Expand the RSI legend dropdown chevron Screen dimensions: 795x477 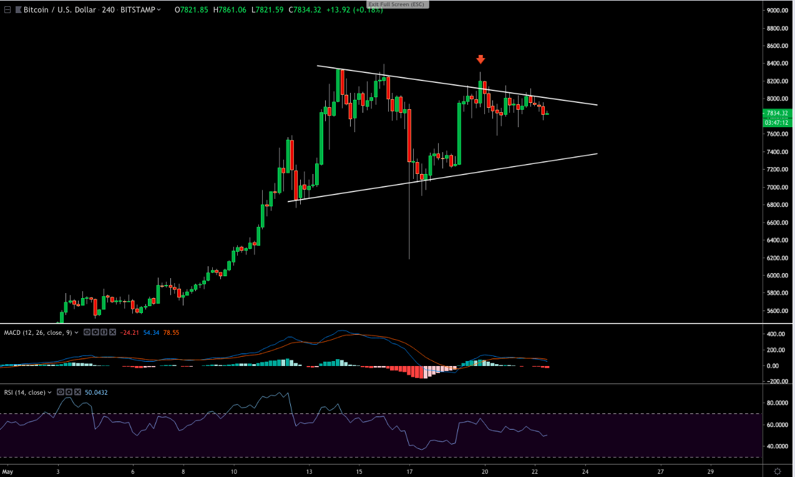49,392
